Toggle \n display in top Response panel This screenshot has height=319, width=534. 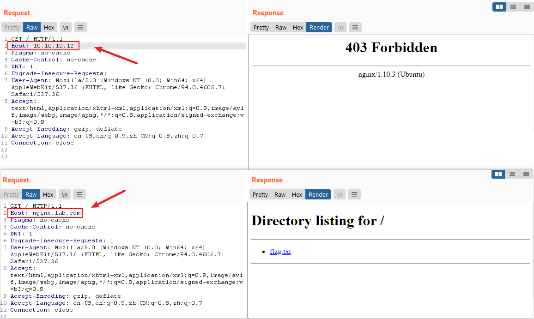340,27
